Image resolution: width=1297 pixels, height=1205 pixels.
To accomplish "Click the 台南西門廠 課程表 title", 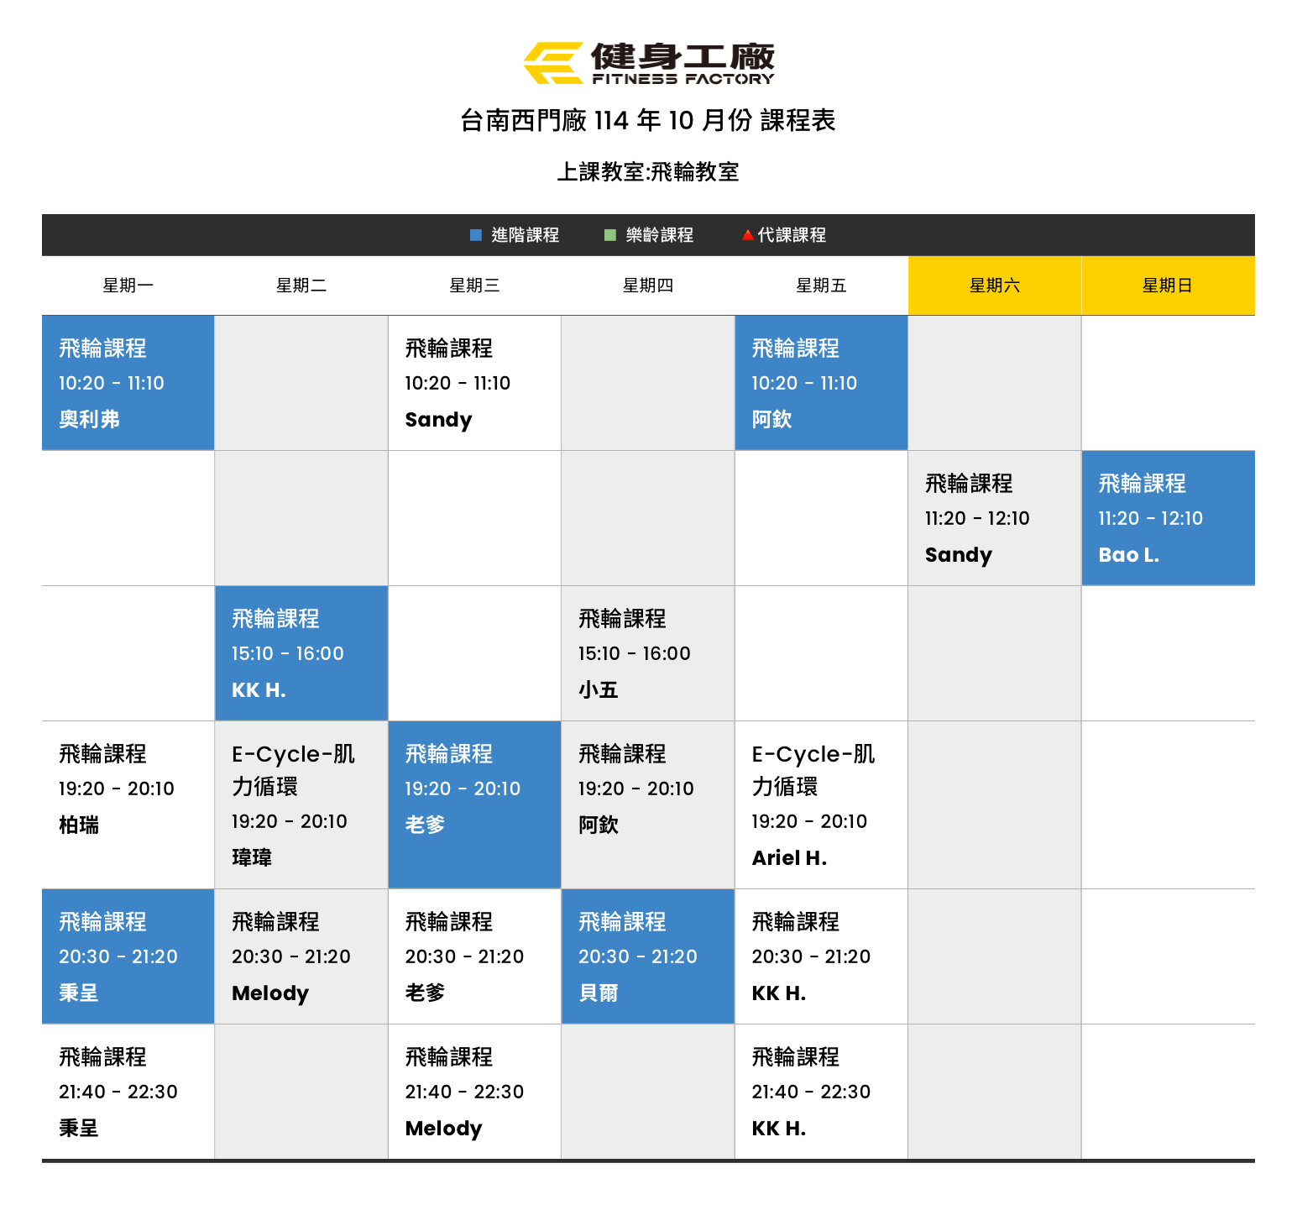I will 648,121.
